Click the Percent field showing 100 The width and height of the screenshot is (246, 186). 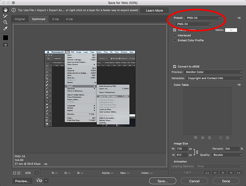point(232,149)
